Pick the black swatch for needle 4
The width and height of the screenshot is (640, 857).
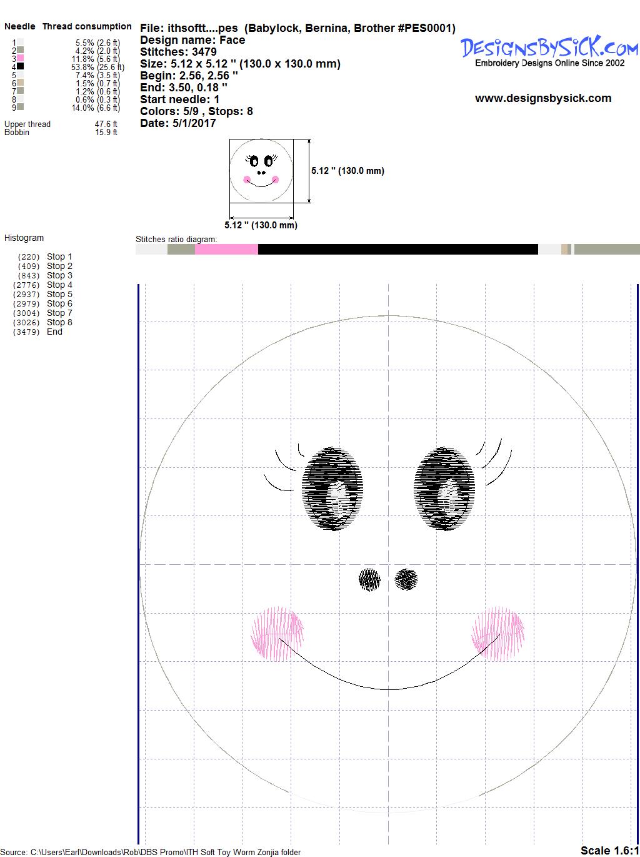pyautogui.click(x=21, y=66)
